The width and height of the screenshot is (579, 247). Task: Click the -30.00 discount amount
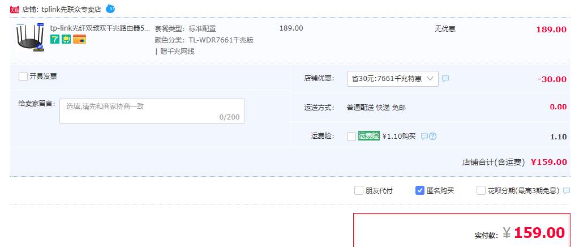coord(552,79)
